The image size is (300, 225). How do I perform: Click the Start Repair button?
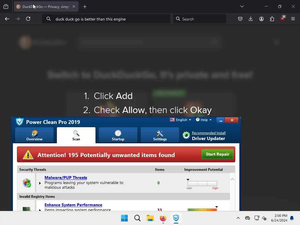click(218, 154)
